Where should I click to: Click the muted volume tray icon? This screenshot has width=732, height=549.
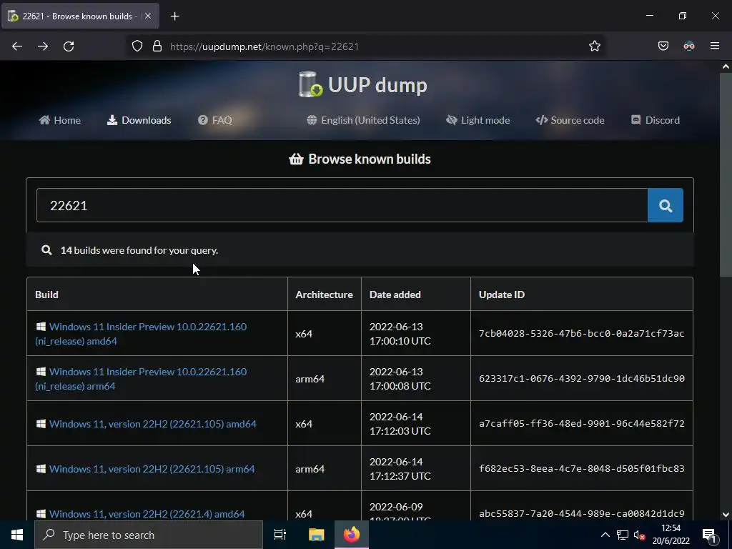639,535
